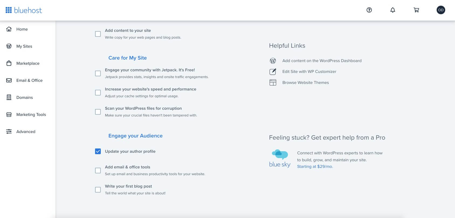This screenshot has width=455, height=218.
Task: Open the notifications bell
Action: (x=393, y=10)
